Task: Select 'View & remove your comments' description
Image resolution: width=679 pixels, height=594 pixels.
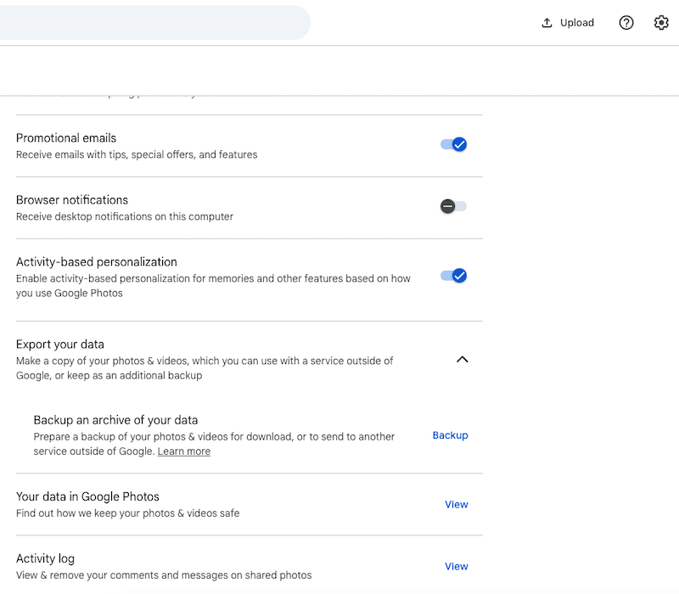Action: point(164,575)
